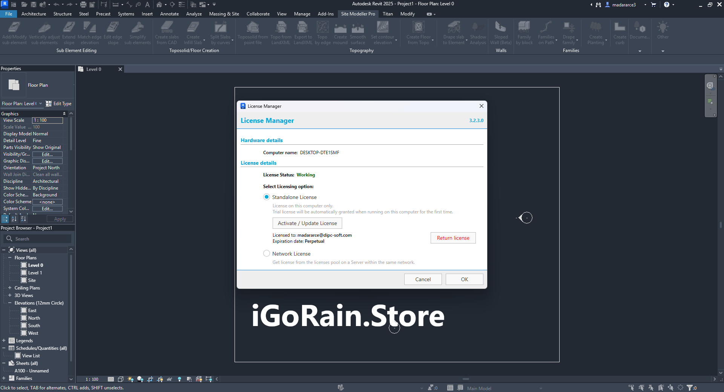Click the Family by block tool
This screenshot has height=392, width=724.
click(x=524, y=29)
